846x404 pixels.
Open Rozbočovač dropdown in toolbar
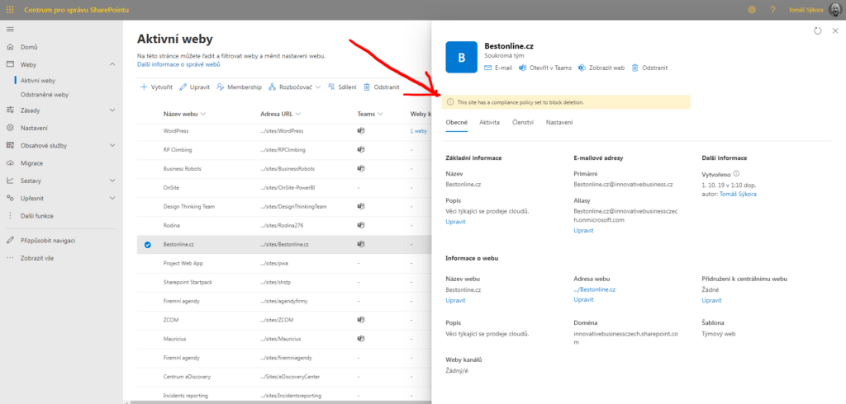click(x=294, y=87)
